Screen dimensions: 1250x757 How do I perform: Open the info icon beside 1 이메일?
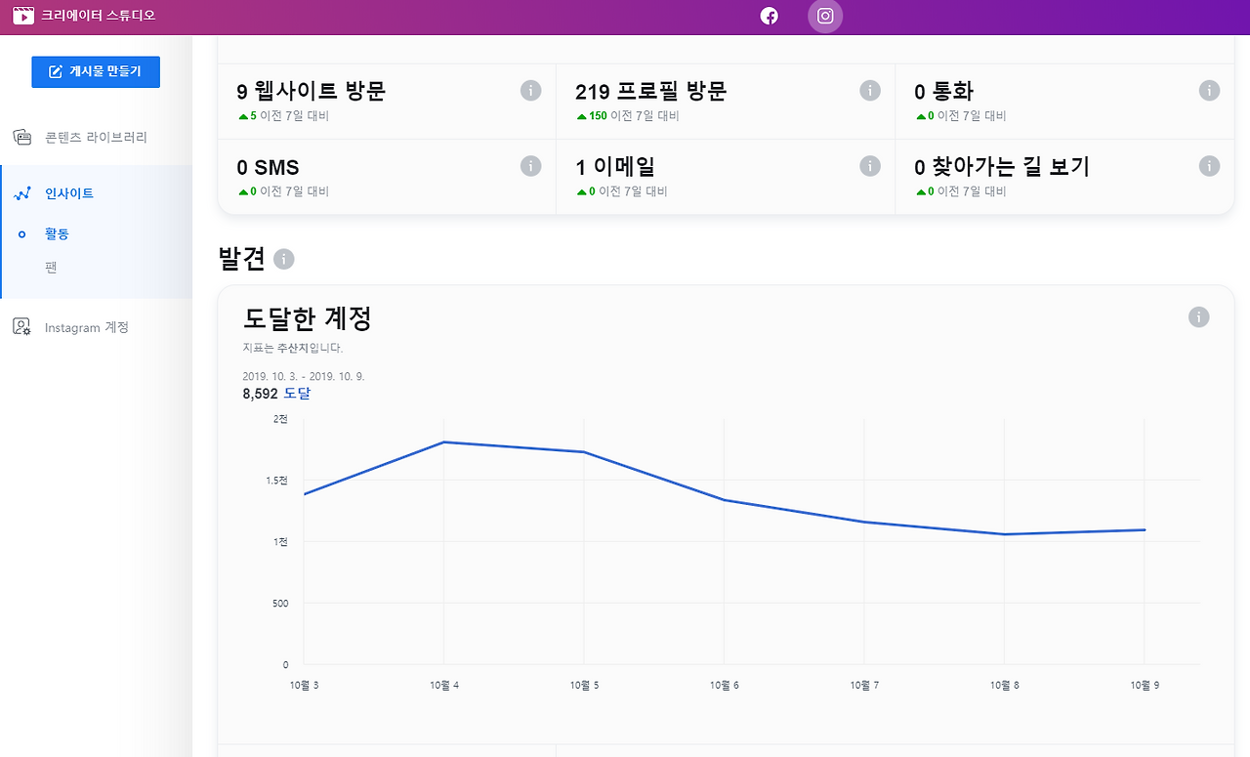click(870, 165)
